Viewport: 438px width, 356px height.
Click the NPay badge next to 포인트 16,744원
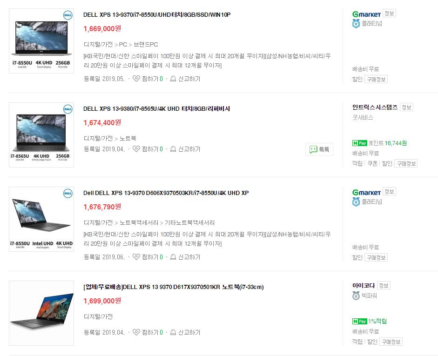pyautogui.click(x=359, y=143)
